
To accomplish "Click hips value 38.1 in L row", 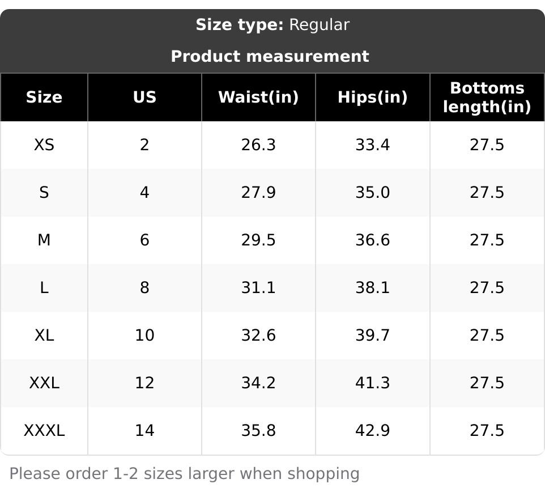I will pyautogui.click(x=372, y=288).
